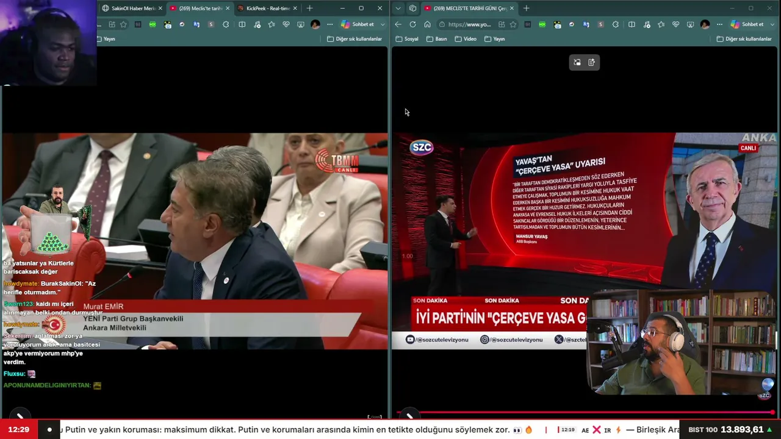Open the Video bookmarks folder

(465, 39)
